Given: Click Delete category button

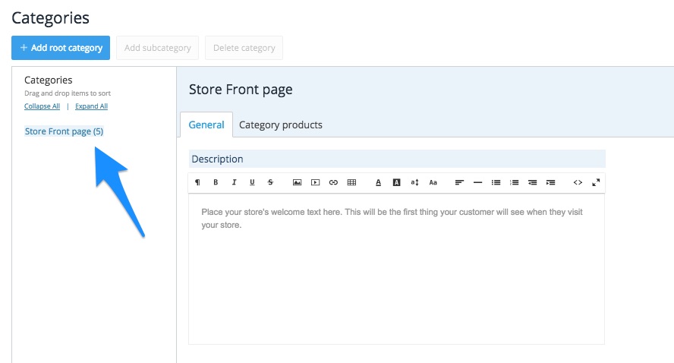Looking at the screenshot, I should (244, 48).
